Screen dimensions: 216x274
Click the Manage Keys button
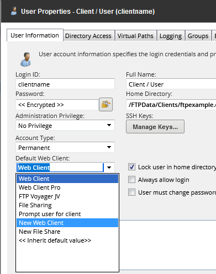coord(155,127)
